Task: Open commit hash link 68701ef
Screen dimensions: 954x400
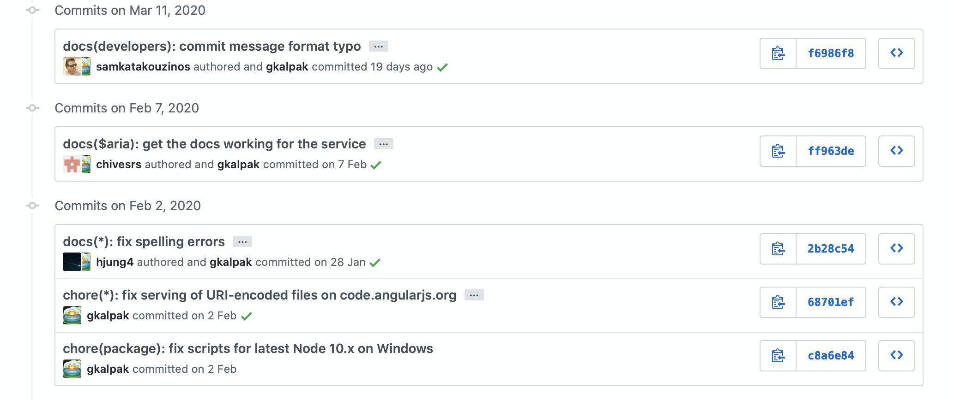Action: click(831, 302)
